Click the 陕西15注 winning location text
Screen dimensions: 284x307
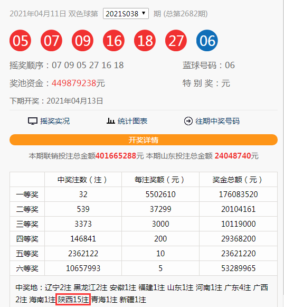coord(73,300)
